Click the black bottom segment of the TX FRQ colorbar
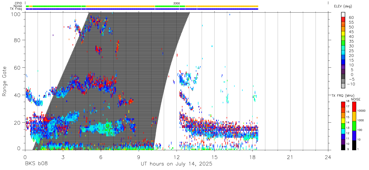The width and height of the screenshot is (369, 170). [343, 147]
